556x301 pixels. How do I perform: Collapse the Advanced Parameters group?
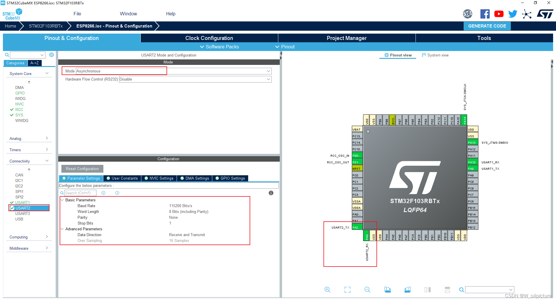click(x=62, y=229)
